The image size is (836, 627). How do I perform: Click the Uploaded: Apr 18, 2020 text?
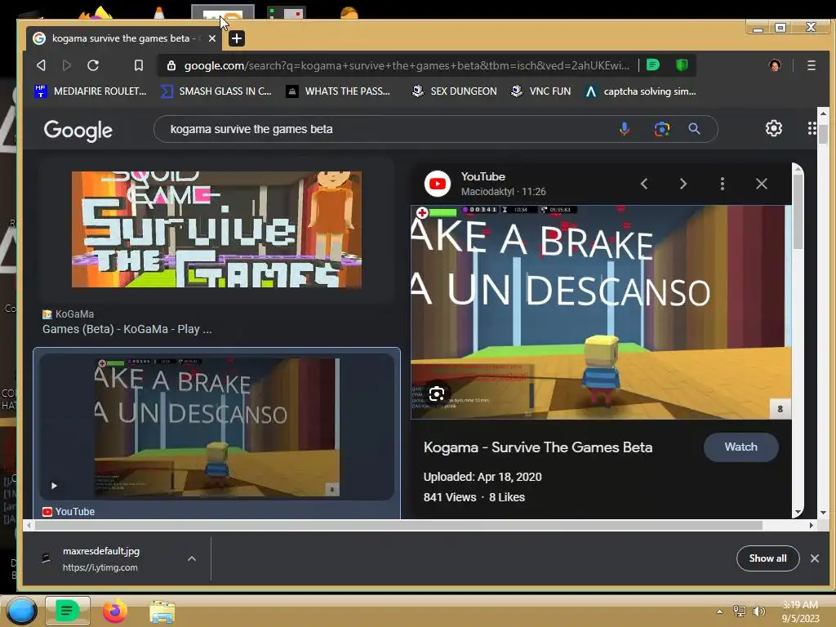[x=482, y=477]
